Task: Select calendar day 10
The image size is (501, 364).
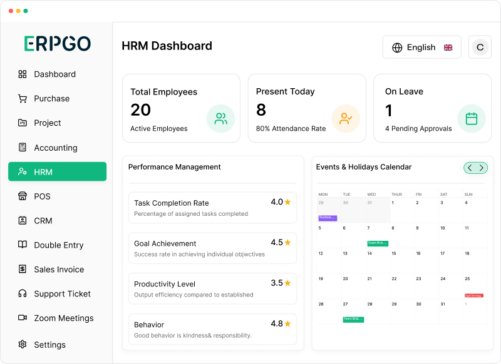Action: tap(450, 235)
